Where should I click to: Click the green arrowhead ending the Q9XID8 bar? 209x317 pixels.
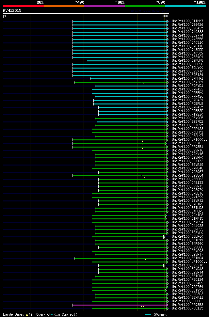(166, 215)
